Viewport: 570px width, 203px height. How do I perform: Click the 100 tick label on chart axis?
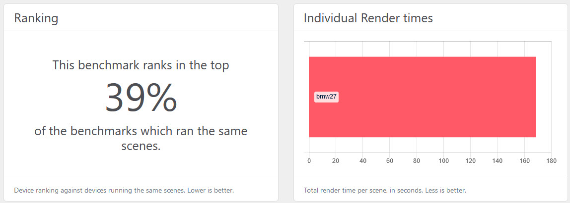(443, 161)
